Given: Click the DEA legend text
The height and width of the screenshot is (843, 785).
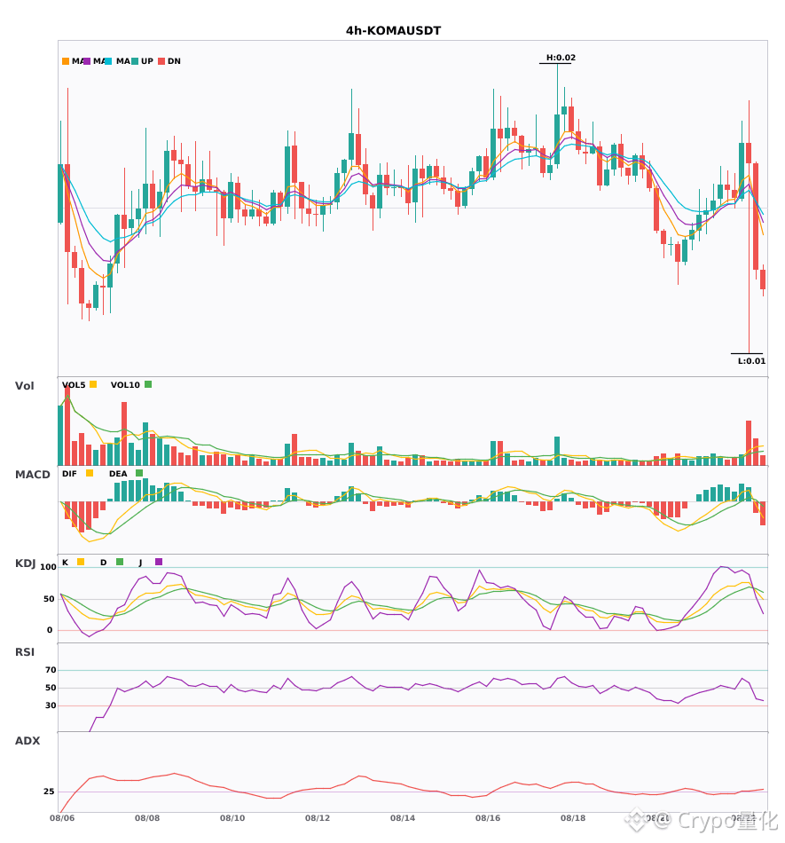Looking at the screenshot, I should 118,474.
